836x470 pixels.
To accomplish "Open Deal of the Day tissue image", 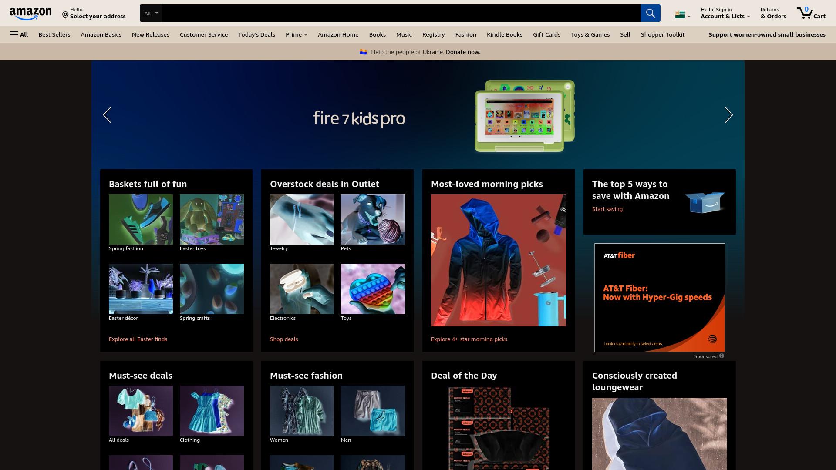I will (x=499, y=429).
